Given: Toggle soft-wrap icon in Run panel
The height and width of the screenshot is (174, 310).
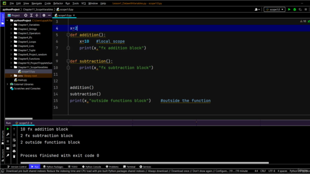Looking at the screenshot, I should pyautogui.click(x=14, y=140).
